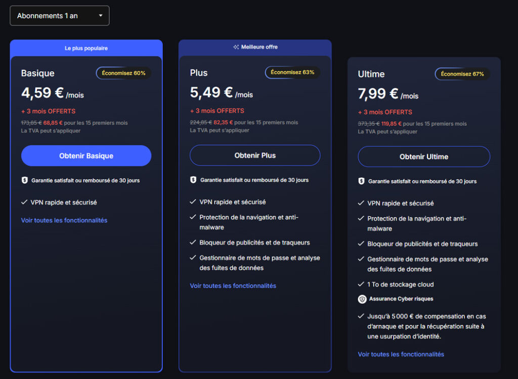The height and width of the screenshot is (379, 518).
Task: Click the sparkle icon beside Meilleure offre
Action: click(x=236, y=47)
